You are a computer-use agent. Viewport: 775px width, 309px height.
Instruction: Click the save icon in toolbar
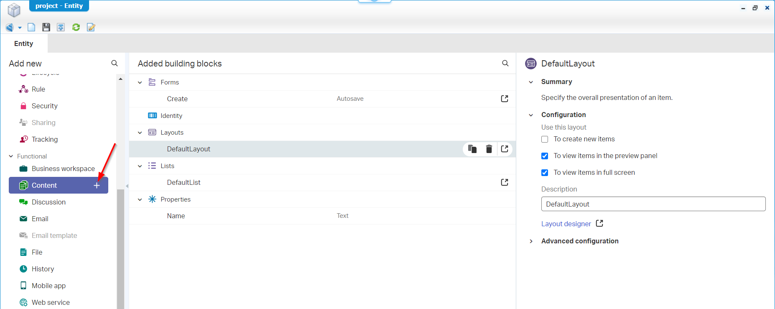pos(46,27)
